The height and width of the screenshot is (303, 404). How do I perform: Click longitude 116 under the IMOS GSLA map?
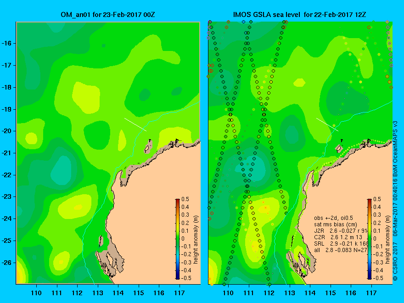351,293
